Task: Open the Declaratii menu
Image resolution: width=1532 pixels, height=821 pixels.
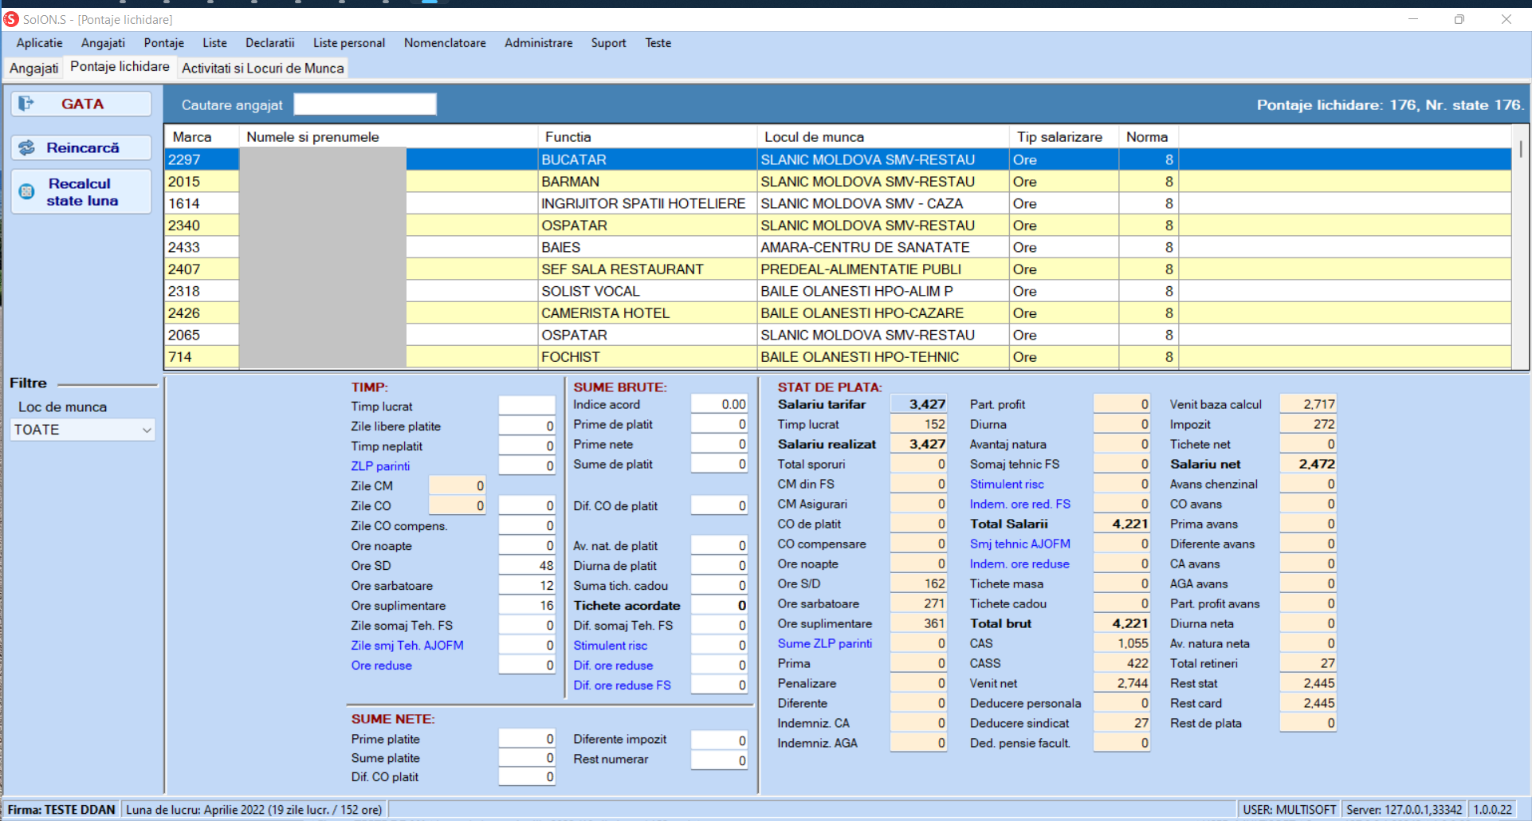Action: pos(269,43)
